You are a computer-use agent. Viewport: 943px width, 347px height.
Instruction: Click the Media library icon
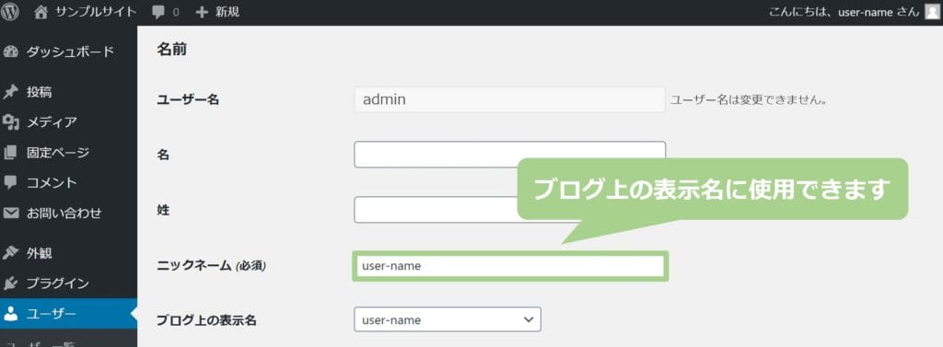(10, 122)
